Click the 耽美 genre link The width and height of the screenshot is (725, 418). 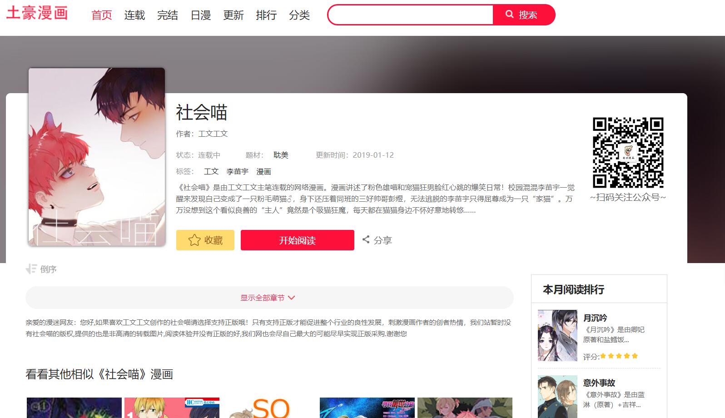tap(281, 155)
